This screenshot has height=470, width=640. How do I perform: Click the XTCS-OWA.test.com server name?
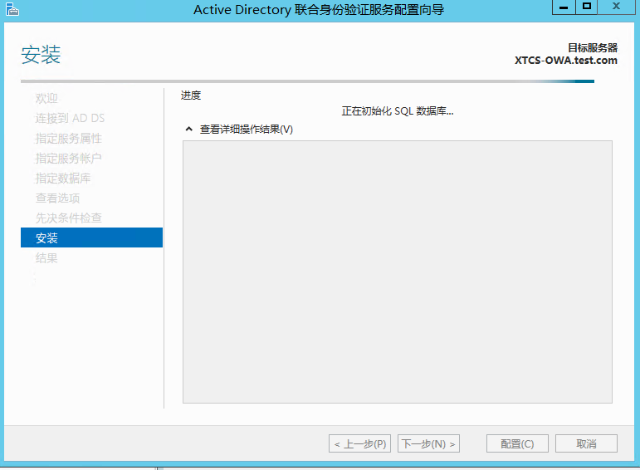coord(566,61)
